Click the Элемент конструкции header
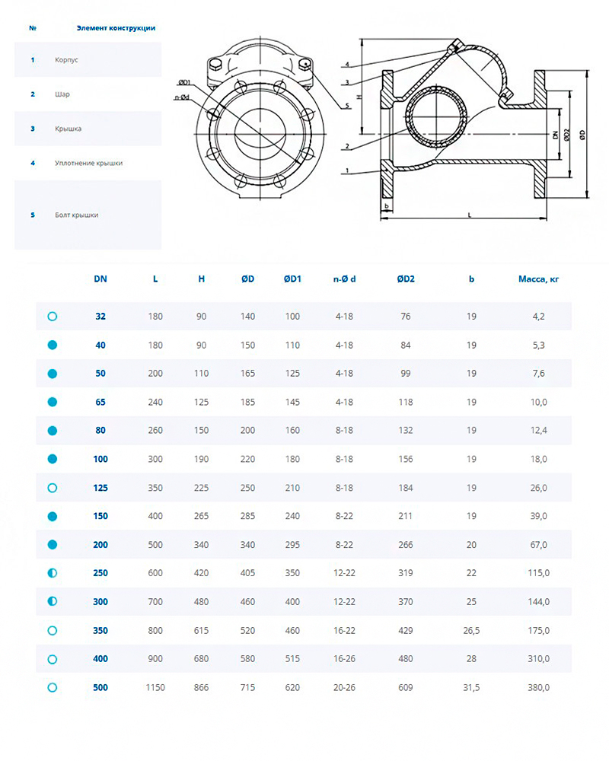 click(x=116, y=28)
